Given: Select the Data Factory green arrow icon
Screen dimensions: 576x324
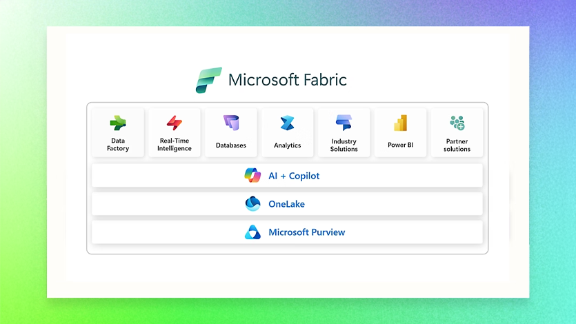Looking at the screenshot, I should pyautogui.click(x=118, y=123).
